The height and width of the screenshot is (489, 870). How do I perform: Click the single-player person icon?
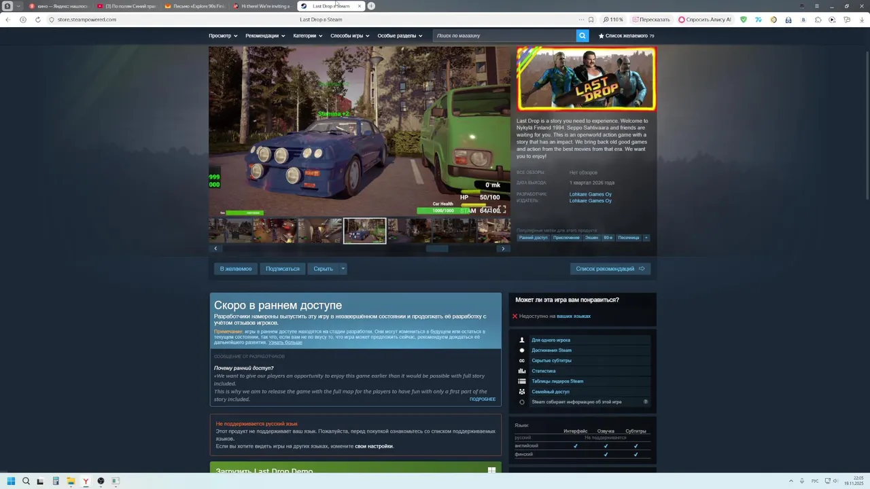coord(522,340)
